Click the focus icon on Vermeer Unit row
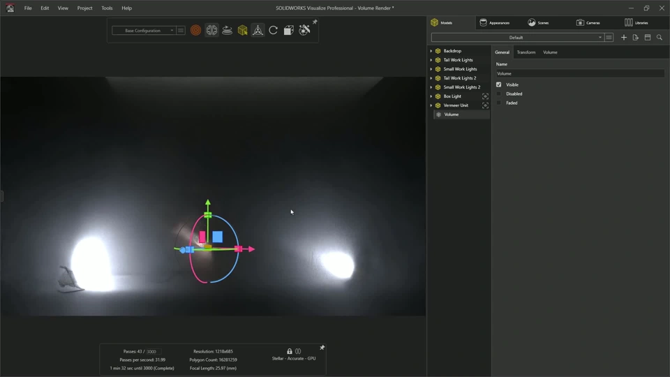The image size is (670, 377). (485, 105)
